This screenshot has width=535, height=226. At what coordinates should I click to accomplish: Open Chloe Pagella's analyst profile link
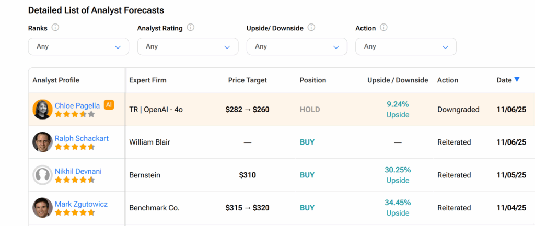coord(77,105)
